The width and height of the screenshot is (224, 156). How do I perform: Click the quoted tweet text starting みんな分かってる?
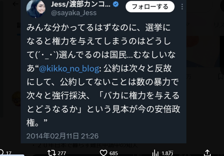click(x=103, y=75)
